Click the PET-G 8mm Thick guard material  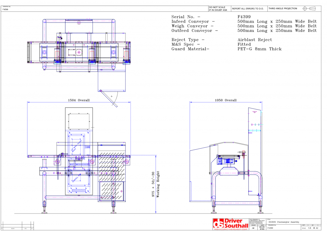pyautogui.click(x=260, y=49)
